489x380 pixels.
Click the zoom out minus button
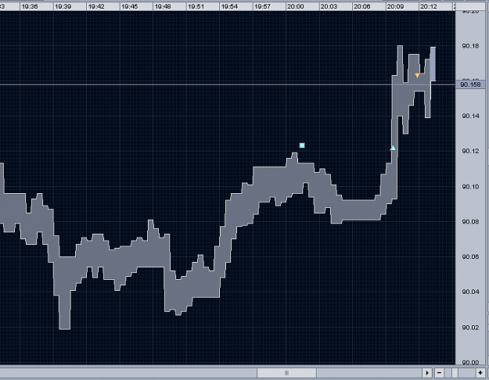click(x=439, y=372)
